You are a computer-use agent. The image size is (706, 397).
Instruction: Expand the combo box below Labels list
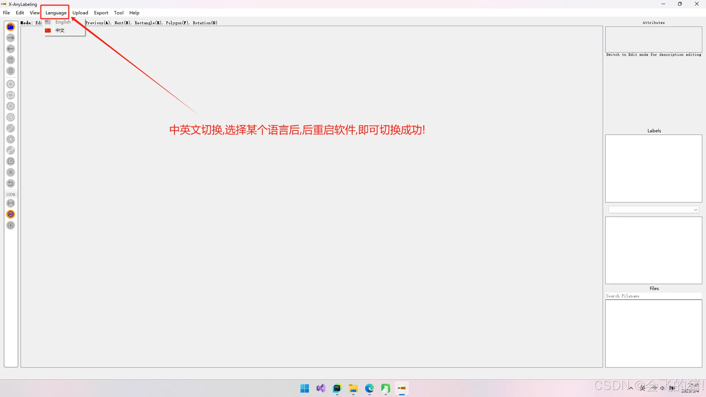coord(695,210)
